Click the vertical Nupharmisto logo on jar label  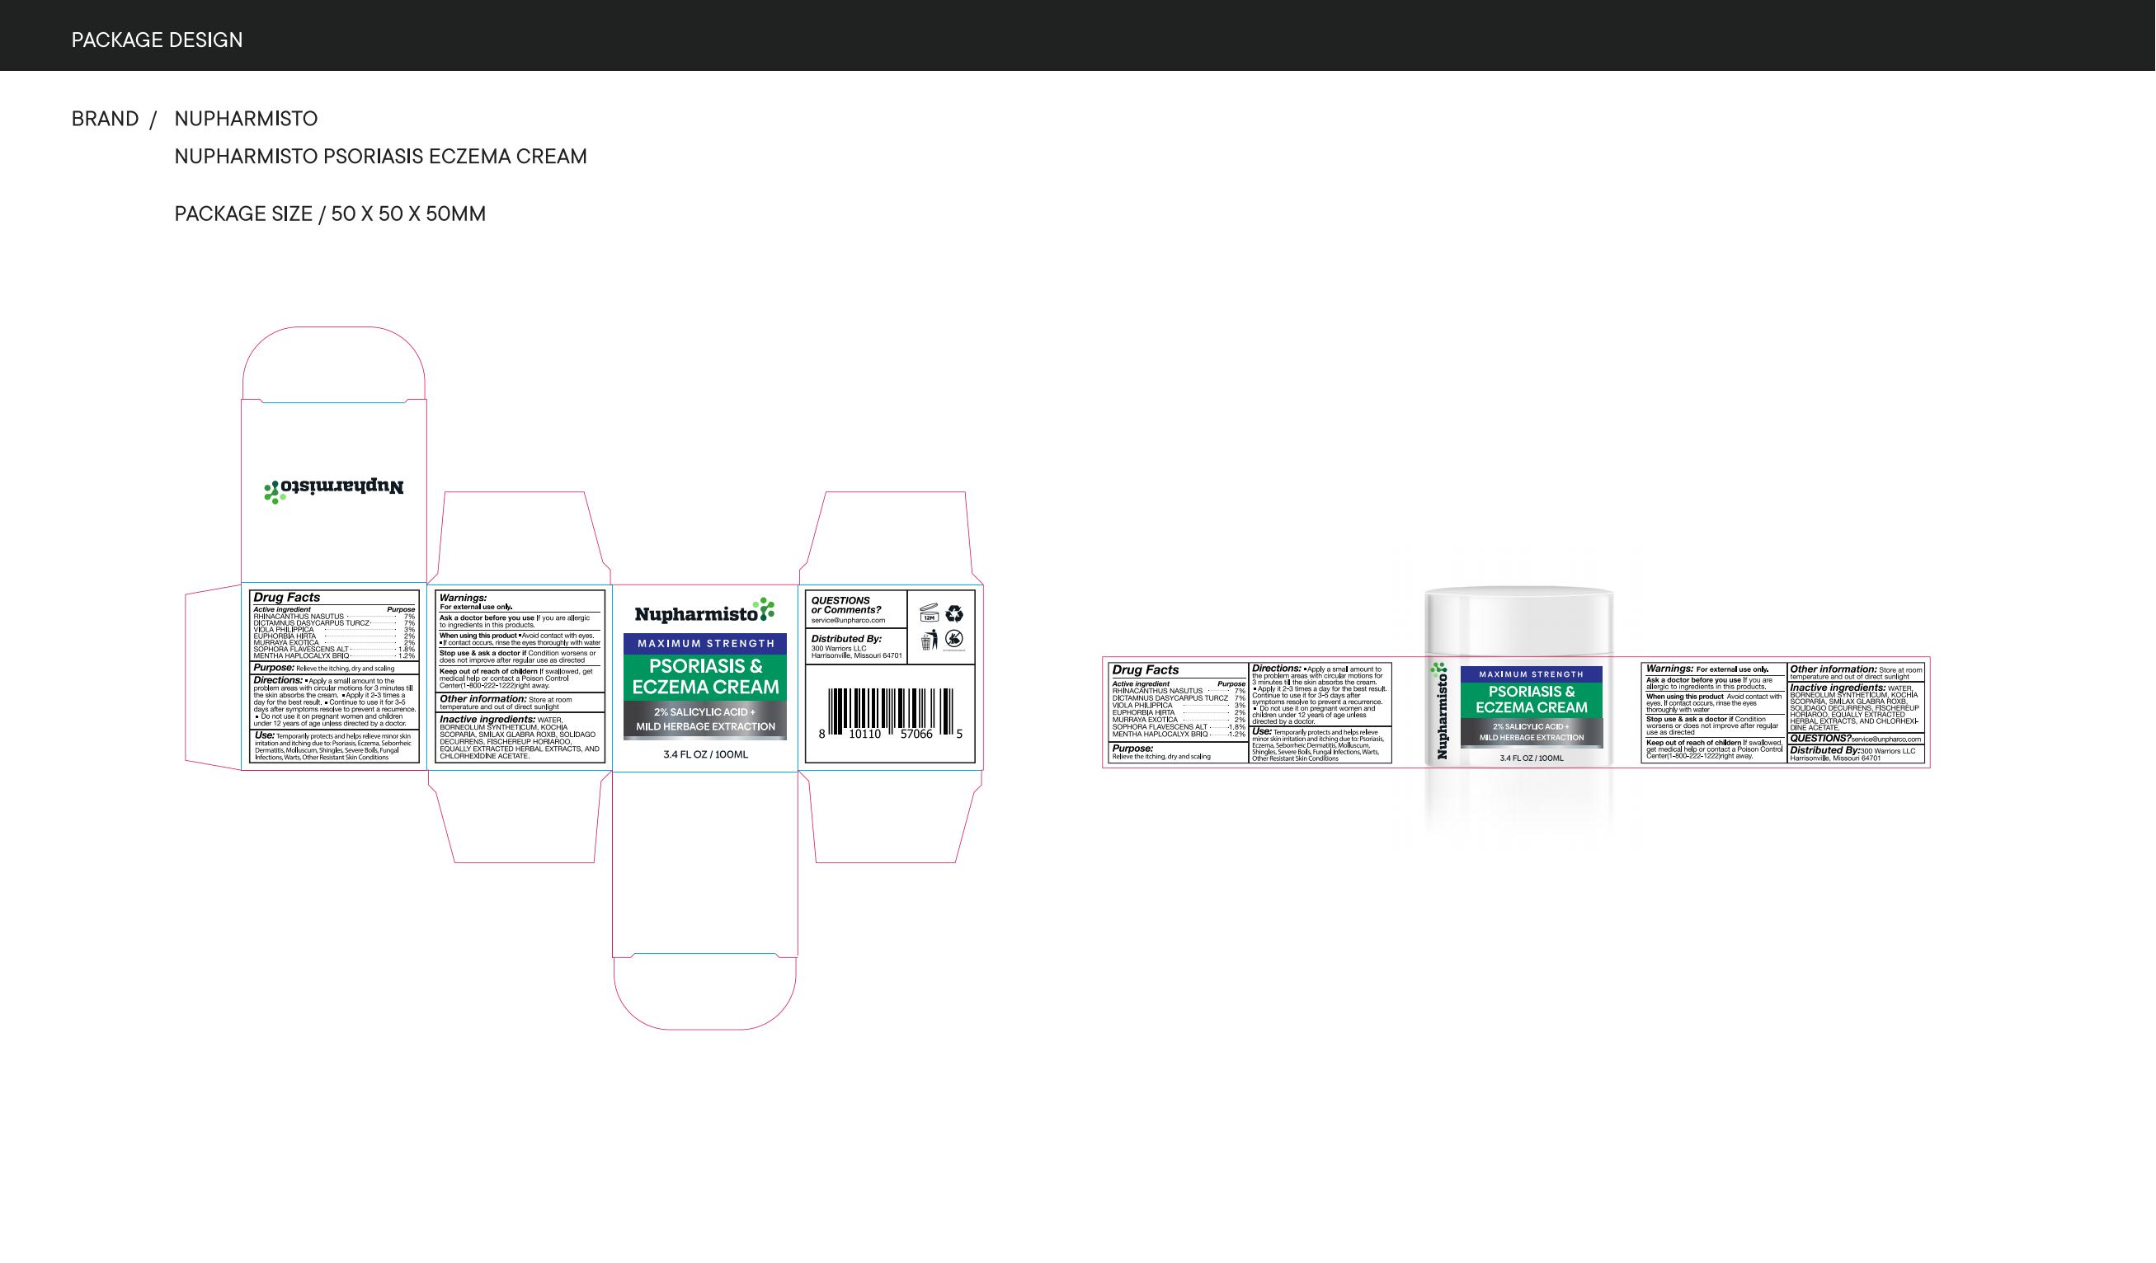click(1443, 711)
